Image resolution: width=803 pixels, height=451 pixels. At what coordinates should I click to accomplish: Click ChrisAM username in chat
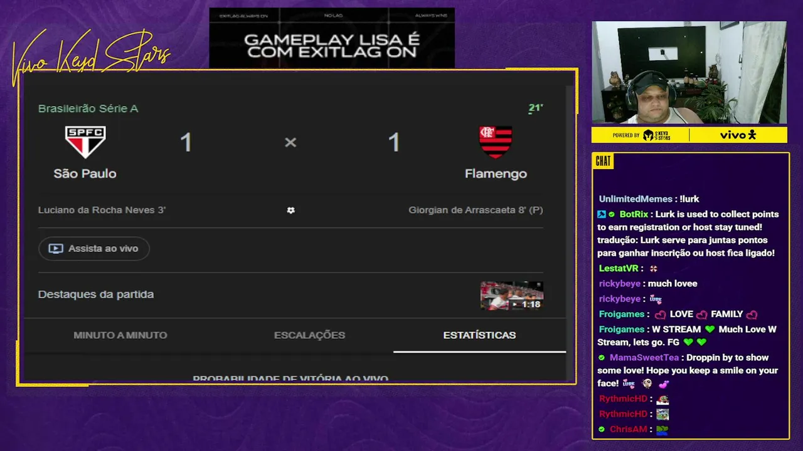pyautogui.click(x=628, y=430)
